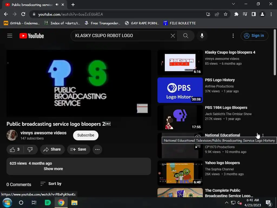Click the Share button

[x=52, y=149]
